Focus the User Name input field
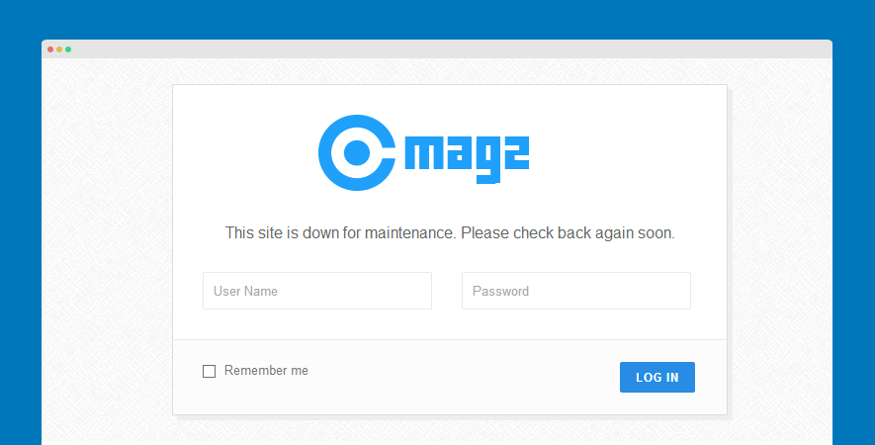 coord(317,291)
